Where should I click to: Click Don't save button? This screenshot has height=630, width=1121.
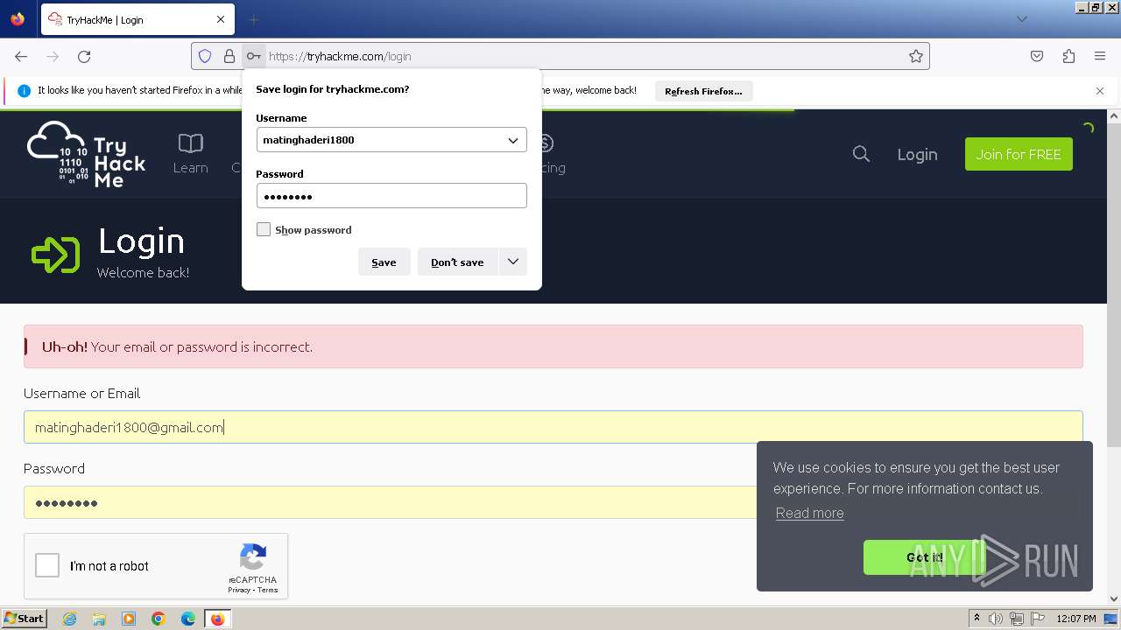pos(457,262)
